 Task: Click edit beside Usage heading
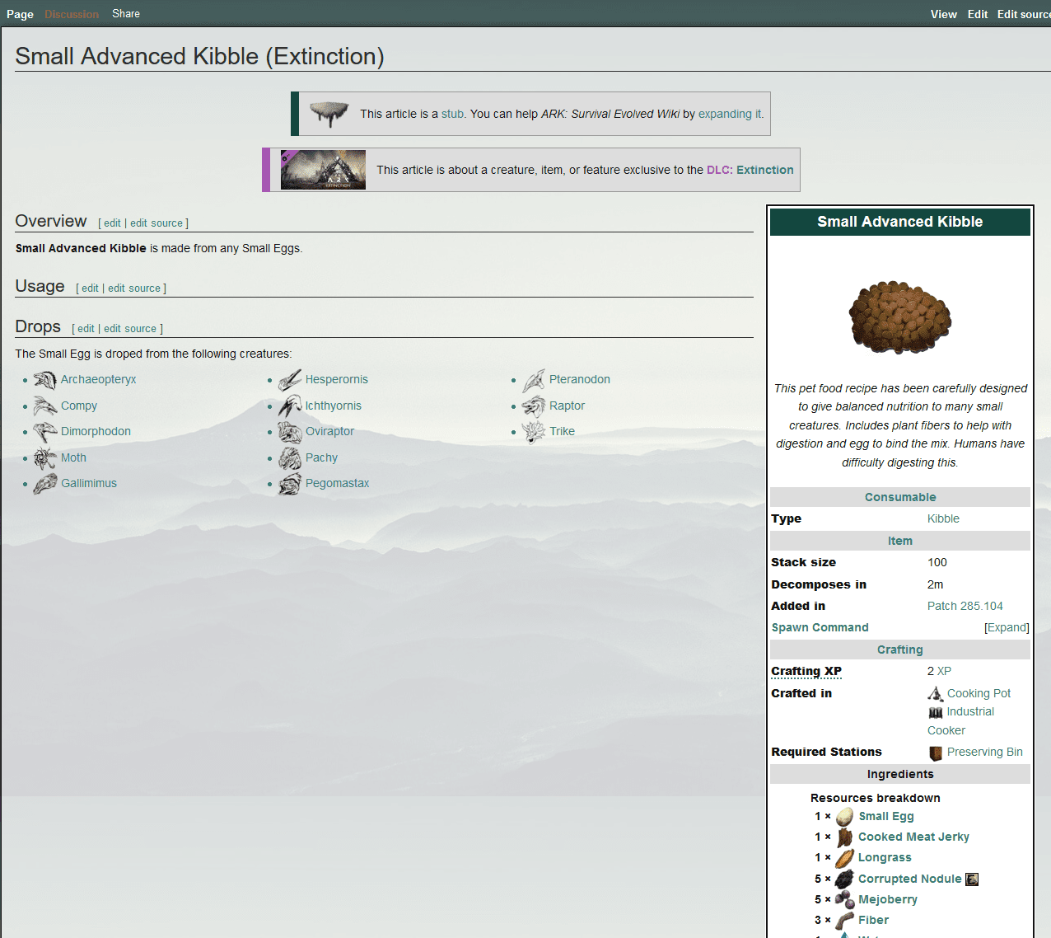click(90, 288)
